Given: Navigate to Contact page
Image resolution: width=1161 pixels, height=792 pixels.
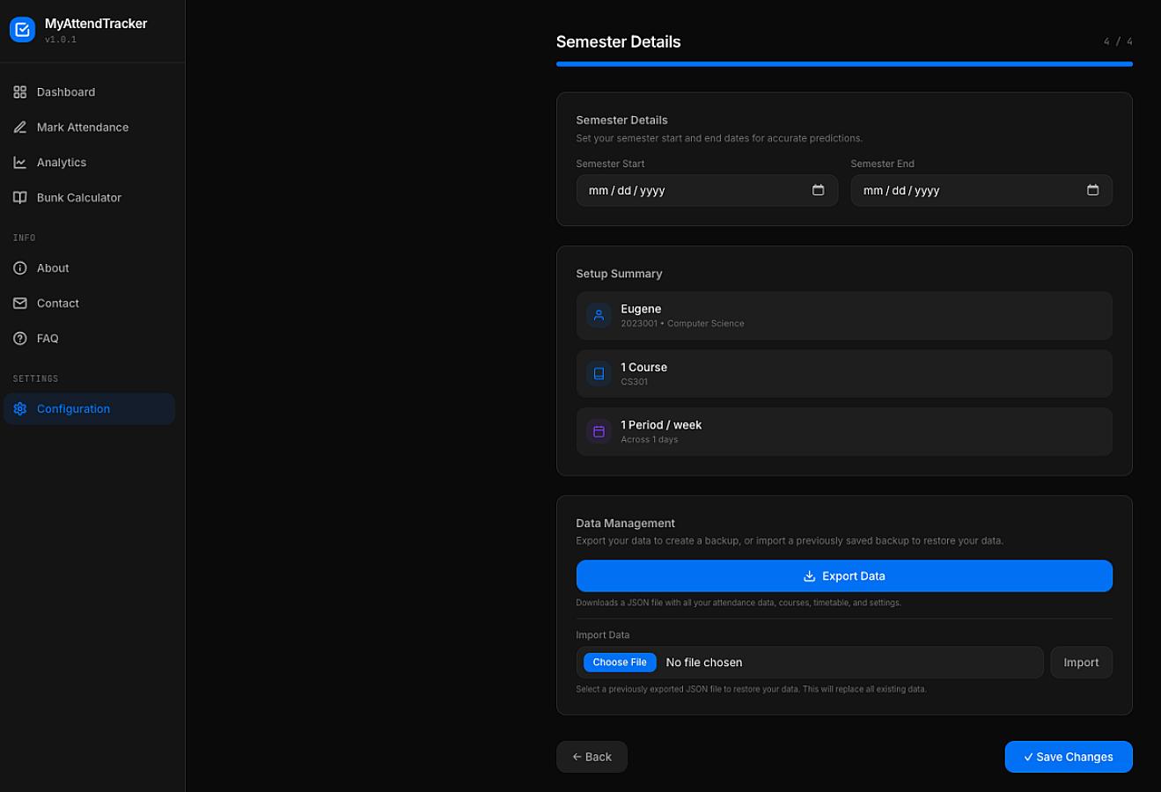Looking at the screenshot, I should [x=89, y=303].
